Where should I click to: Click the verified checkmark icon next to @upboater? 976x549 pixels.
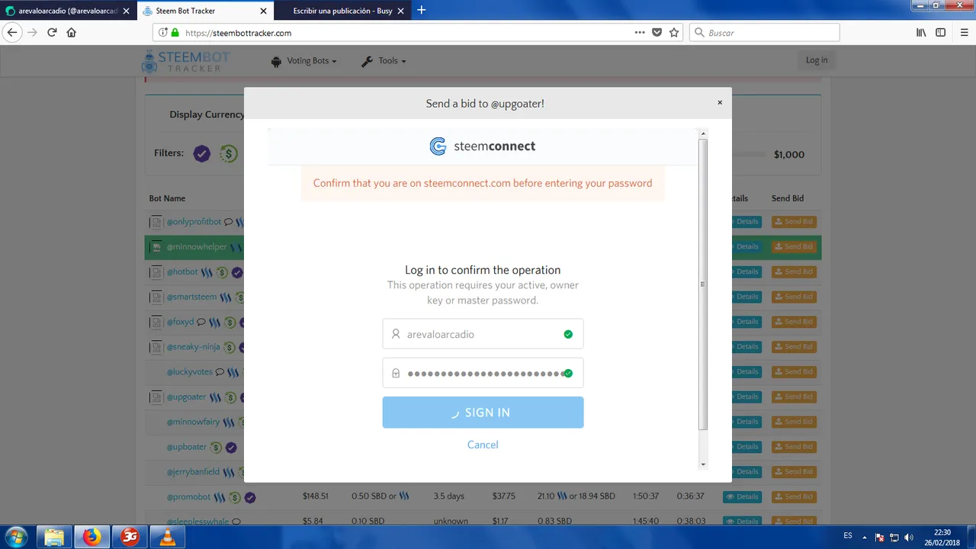(x=231, y=448)
